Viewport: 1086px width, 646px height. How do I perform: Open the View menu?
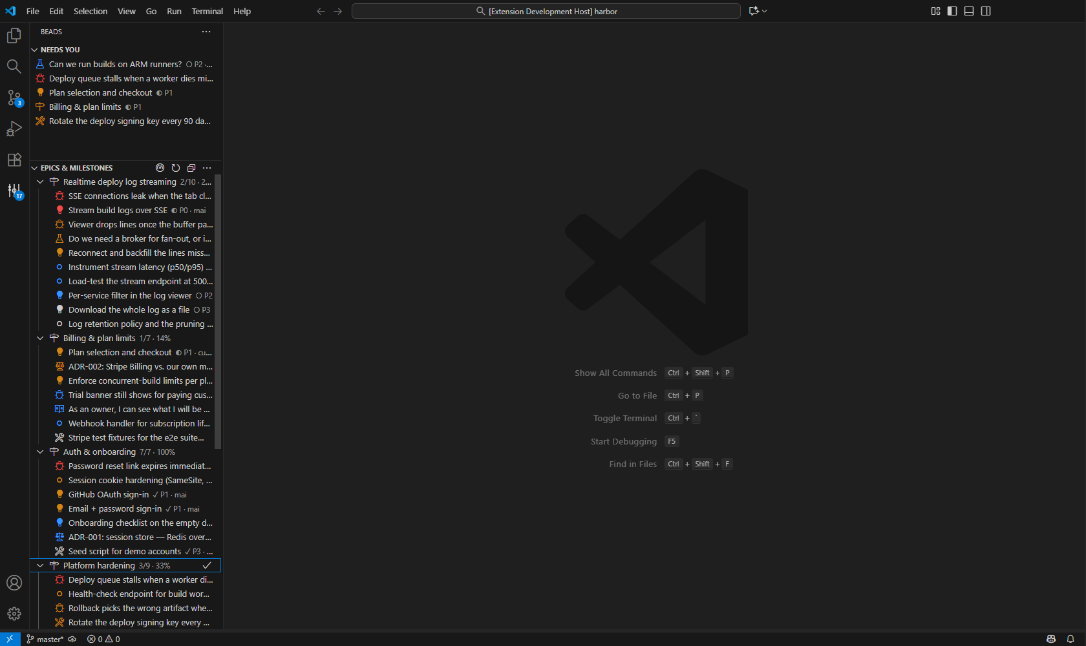point(127,11)
